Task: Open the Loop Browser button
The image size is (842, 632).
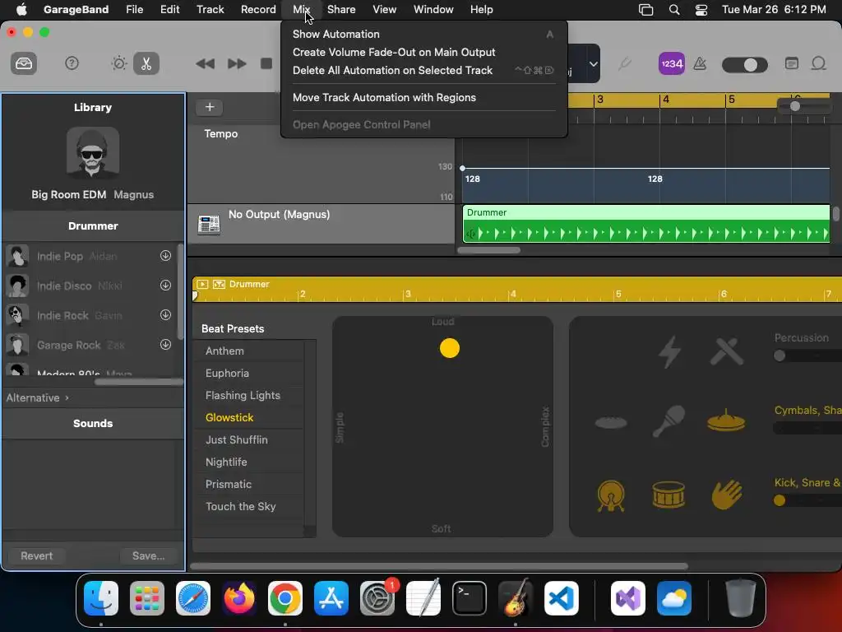Action: [818, 63]
